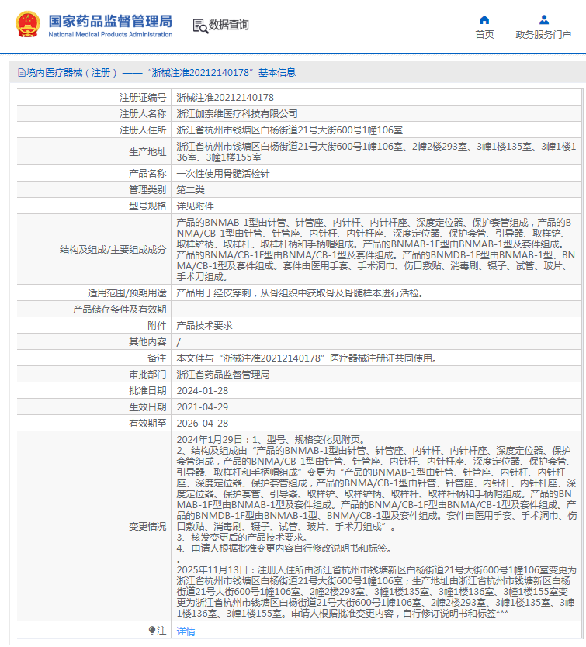Click the expiry date 2026-04-28

pos(202,424)
